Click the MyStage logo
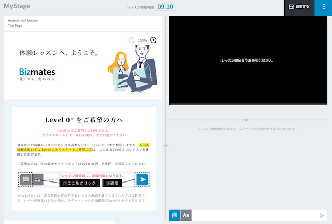The height and width of the screenshot is (224, 332). [17, 6]
